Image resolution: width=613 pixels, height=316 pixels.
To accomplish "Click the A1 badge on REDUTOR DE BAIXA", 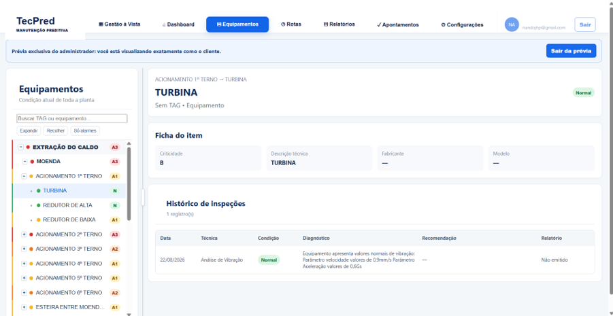I will click(114, 220).
